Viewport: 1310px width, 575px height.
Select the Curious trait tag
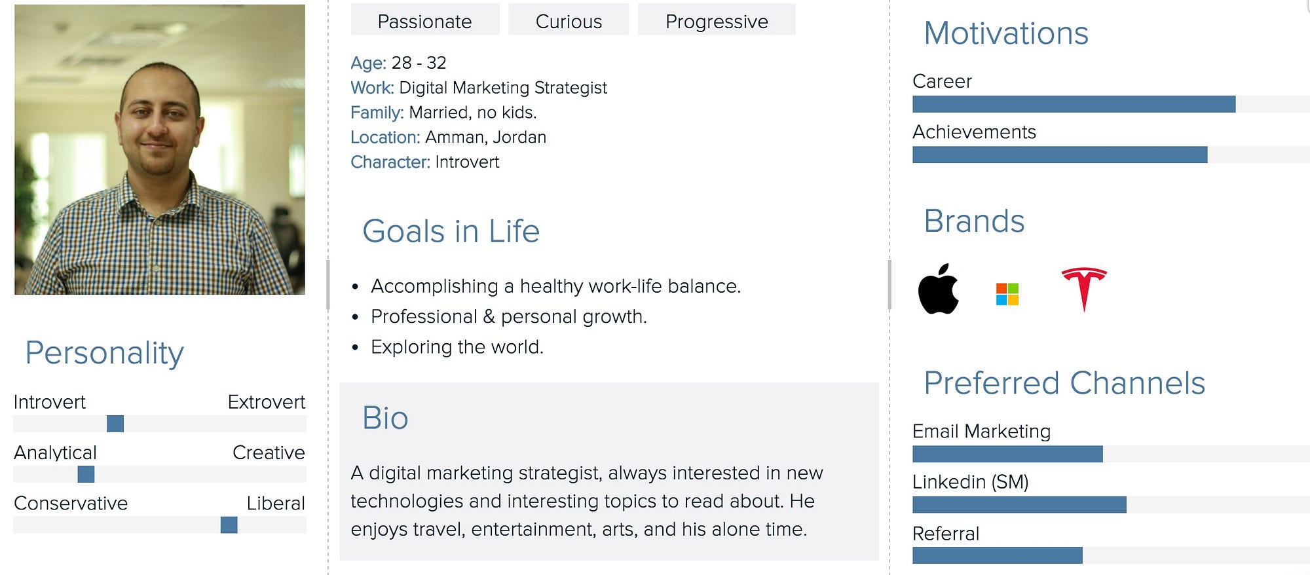coord(569,20)
